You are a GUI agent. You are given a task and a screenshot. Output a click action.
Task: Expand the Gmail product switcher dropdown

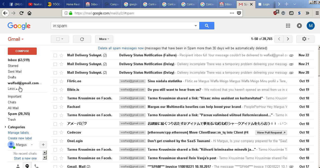click(x=16, y=39)
